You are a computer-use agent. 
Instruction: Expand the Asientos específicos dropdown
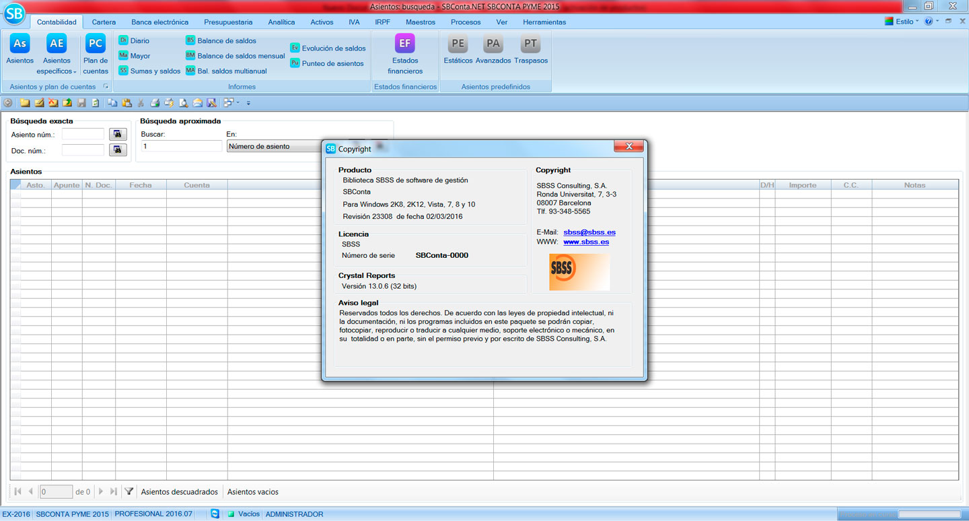point(57,71)
